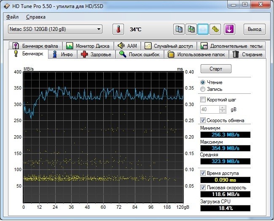Switch to the Случайный доступ tab
Screen dimensions: 274x221
169,46
